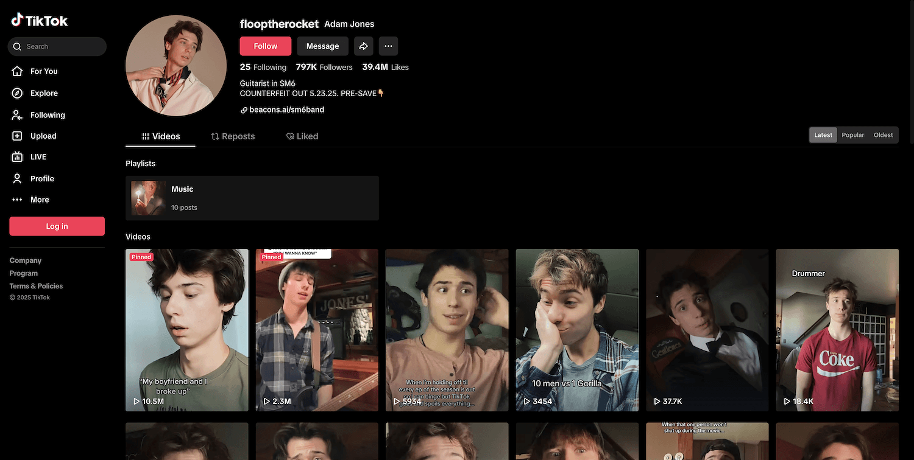Go to the For You feed

click(44, 71)
